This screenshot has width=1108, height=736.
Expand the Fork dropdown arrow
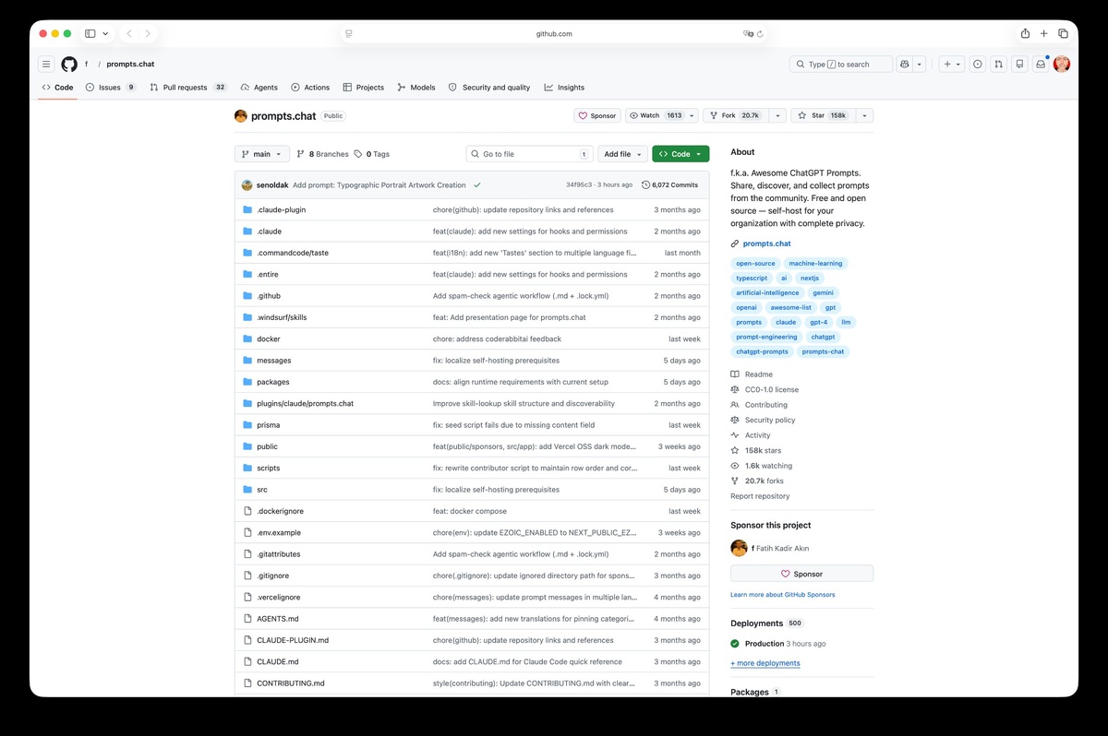click(x=777, y=115)
